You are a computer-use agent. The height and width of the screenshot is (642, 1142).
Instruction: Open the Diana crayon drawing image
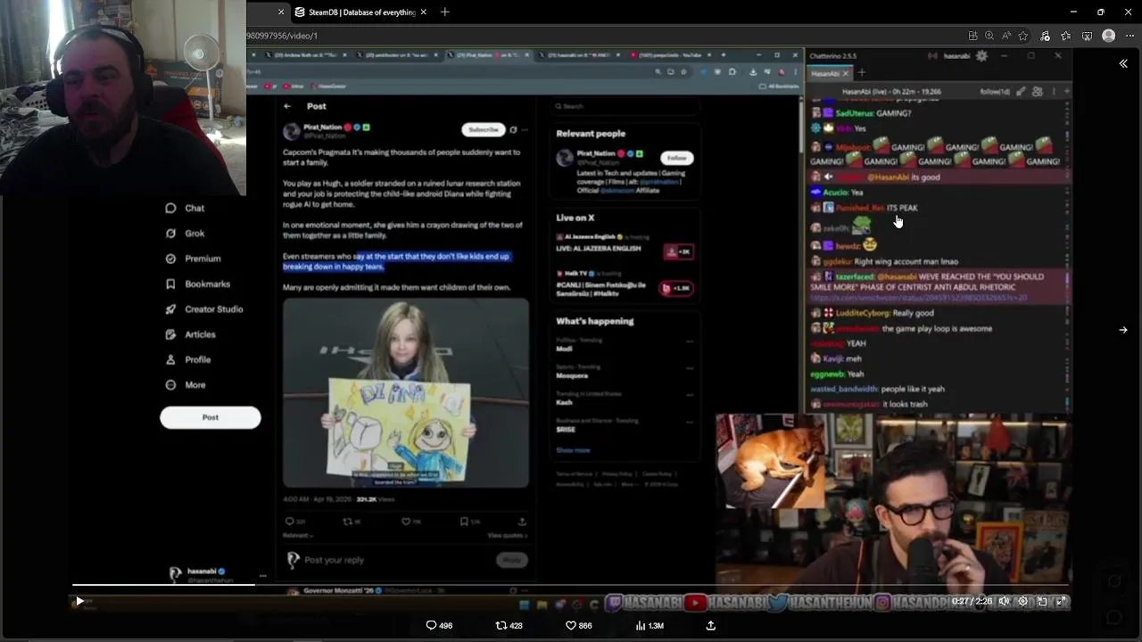point(406,393)
